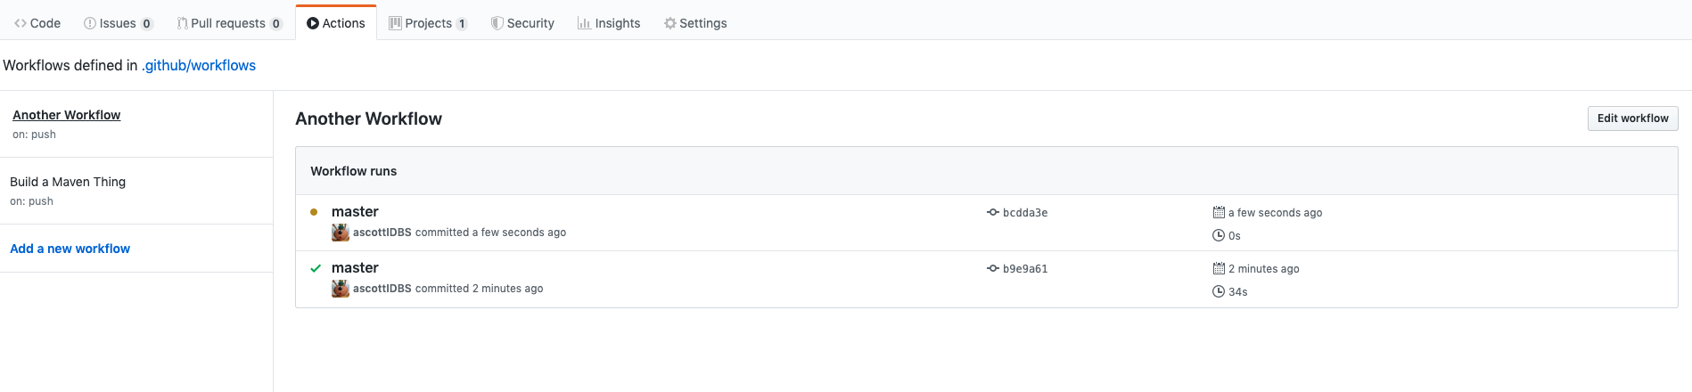Open the Code tab

coord(37,23)
